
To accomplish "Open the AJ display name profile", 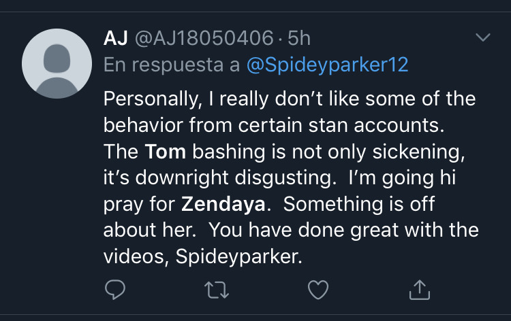I will point(115,38).
